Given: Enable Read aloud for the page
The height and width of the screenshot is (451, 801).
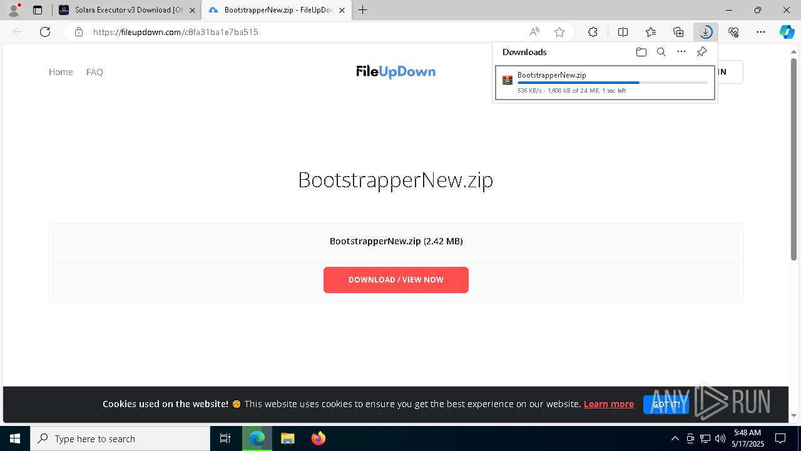Looking at the screenshot, I should coord(534,32).
